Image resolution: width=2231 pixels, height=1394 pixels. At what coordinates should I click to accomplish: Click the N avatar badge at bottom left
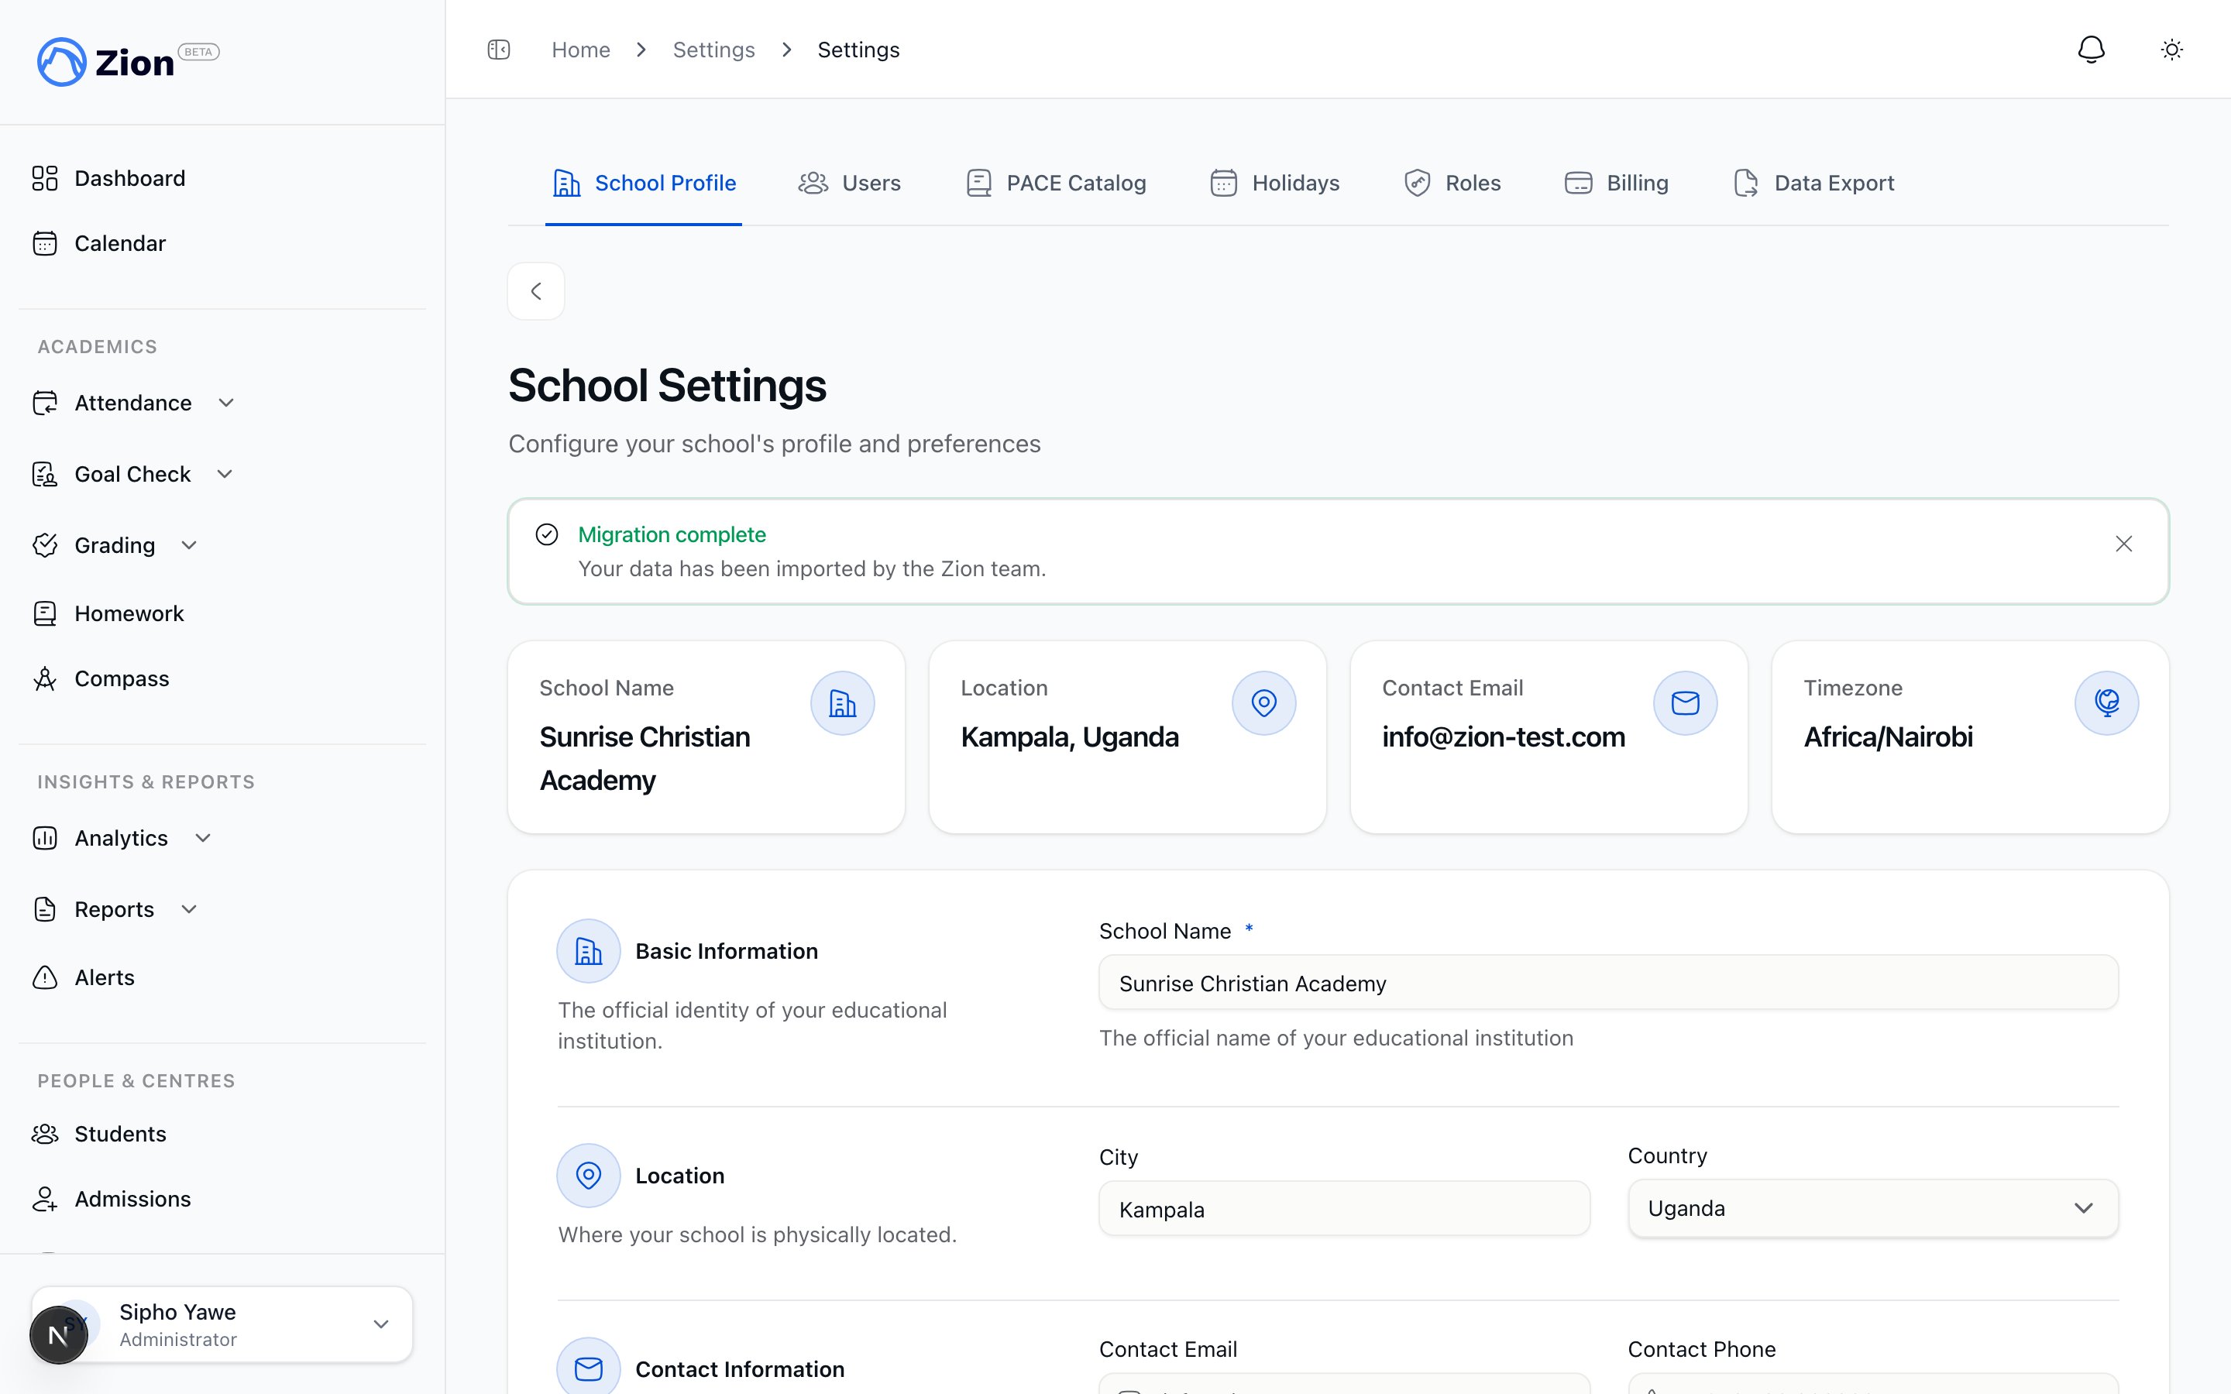pos(58,1334)
